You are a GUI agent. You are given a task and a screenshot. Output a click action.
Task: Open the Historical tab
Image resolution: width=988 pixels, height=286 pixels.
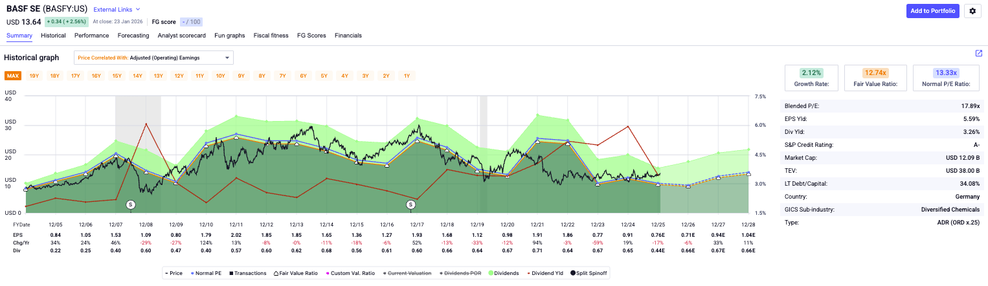point(53,36)
